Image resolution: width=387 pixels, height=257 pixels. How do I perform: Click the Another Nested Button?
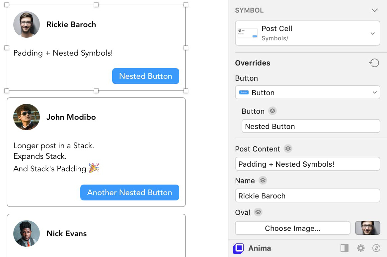[129, 192]
